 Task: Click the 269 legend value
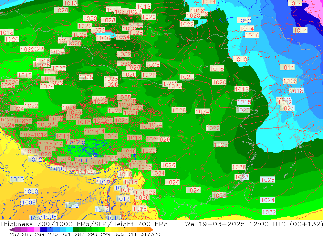point(39,234)
